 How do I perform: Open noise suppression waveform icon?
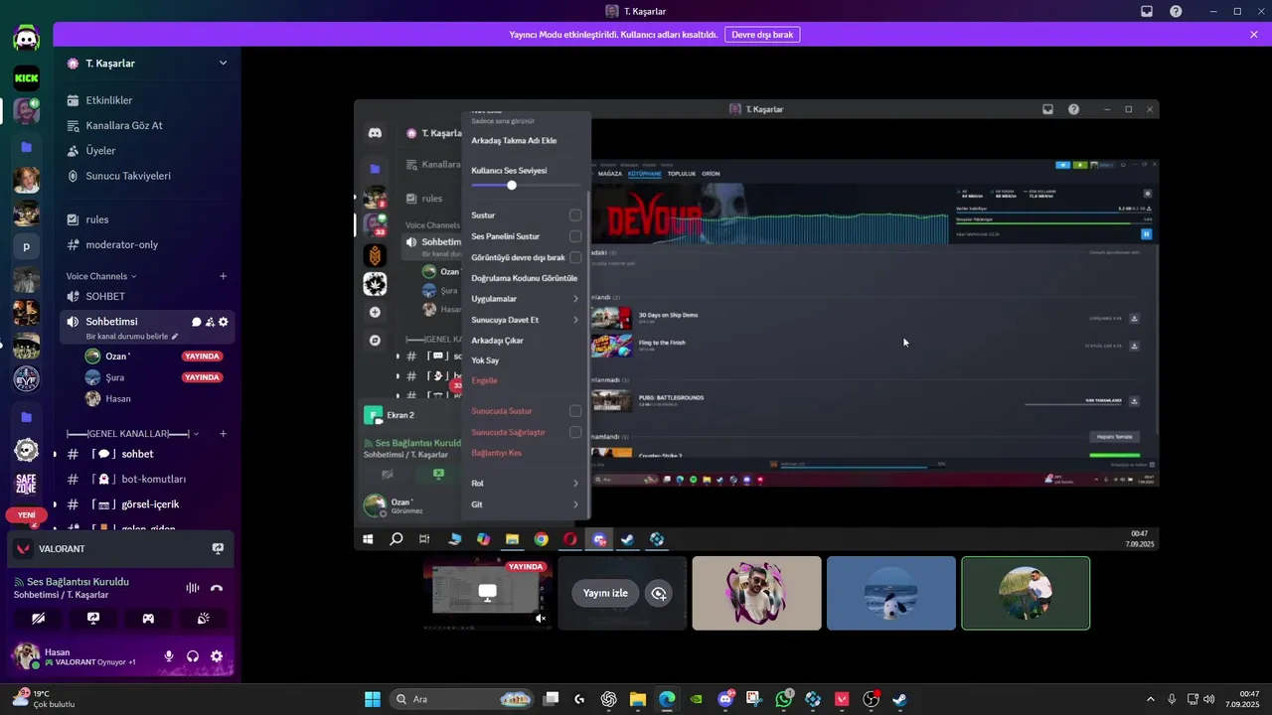tap(192, 588)
